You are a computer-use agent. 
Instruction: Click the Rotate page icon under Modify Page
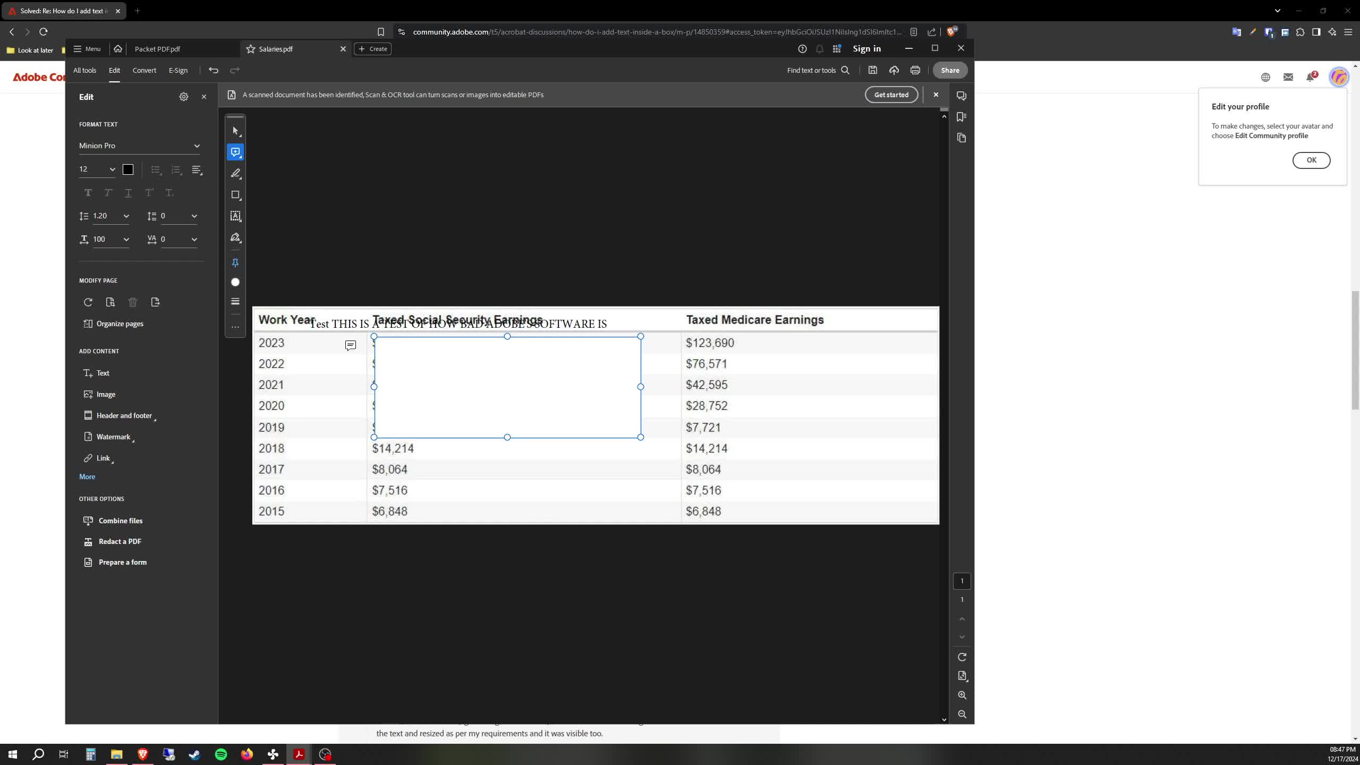point(88,302)
